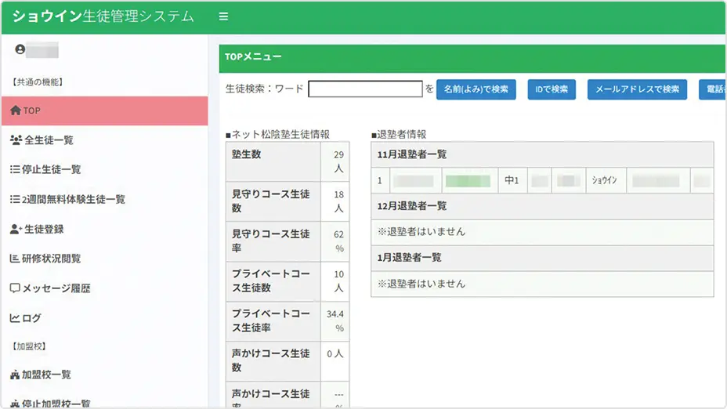
Task: Click the 名前(よみ)で検索 button
Action: [x=476, y=89]
